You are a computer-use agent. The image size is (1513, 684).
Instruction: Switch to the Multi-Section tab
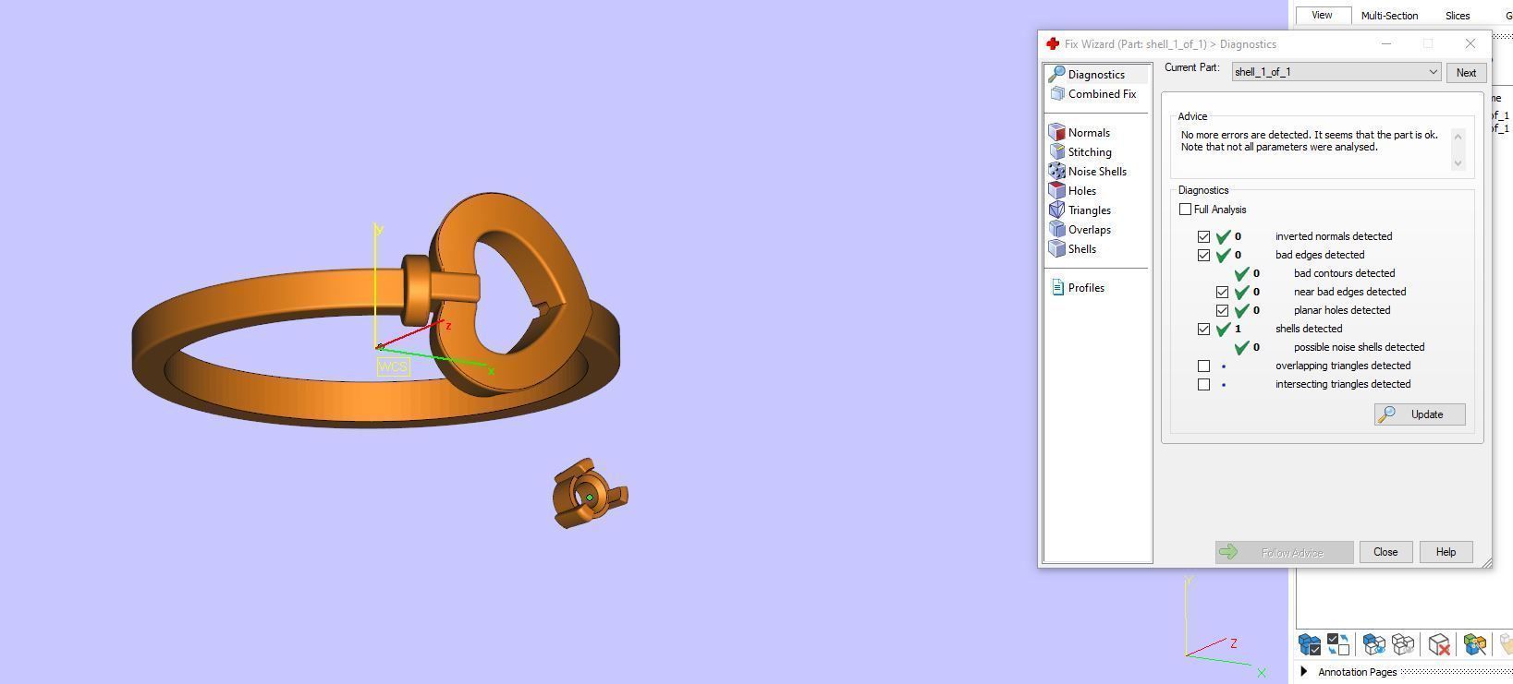click(x=1389, y=16)
